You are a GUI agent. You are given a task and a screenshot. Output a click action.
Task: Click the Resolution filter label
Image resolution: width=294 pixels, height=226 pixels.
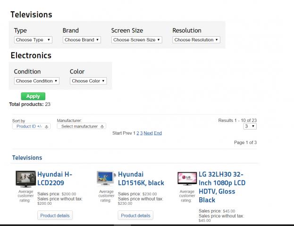(x=187, y=31)
